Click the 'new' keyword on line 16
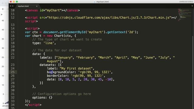Image resolution: width=194 pixels, height=109 pixels. click(50, 36)
